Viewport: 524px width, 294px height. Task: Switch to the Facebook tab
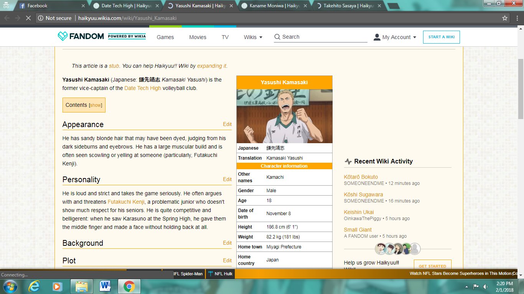(51, 6)
